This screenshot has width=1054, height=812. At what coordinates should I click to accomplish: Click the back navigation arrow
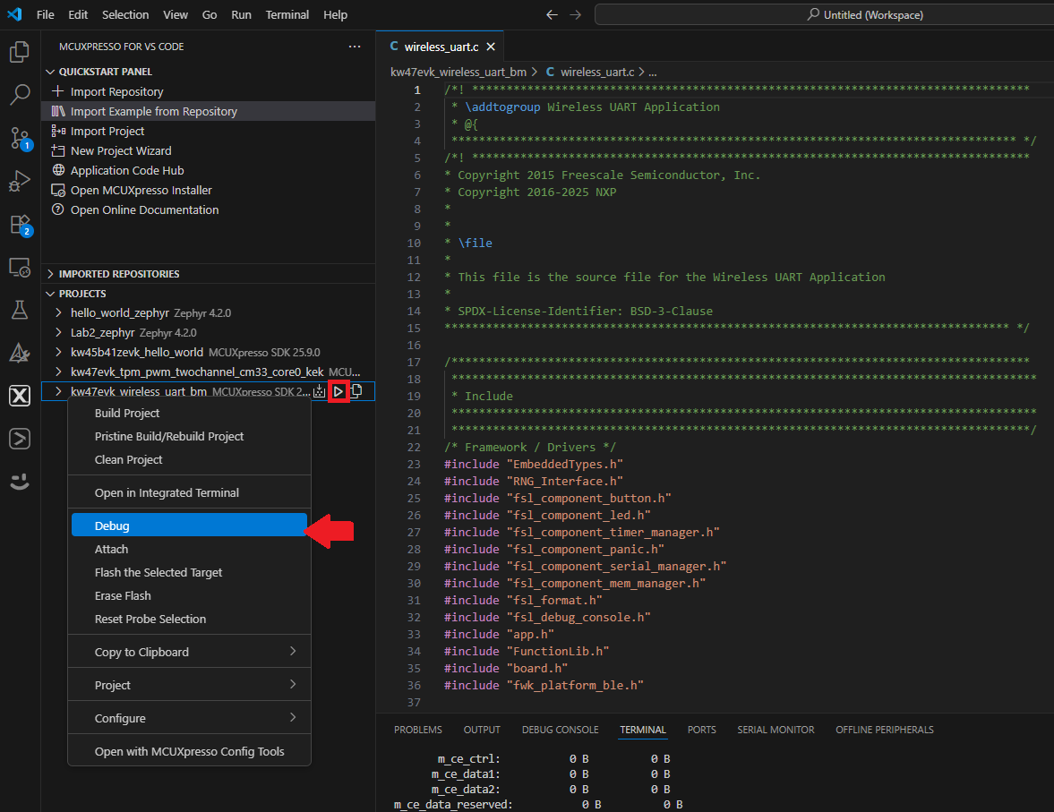pos(553,14)
